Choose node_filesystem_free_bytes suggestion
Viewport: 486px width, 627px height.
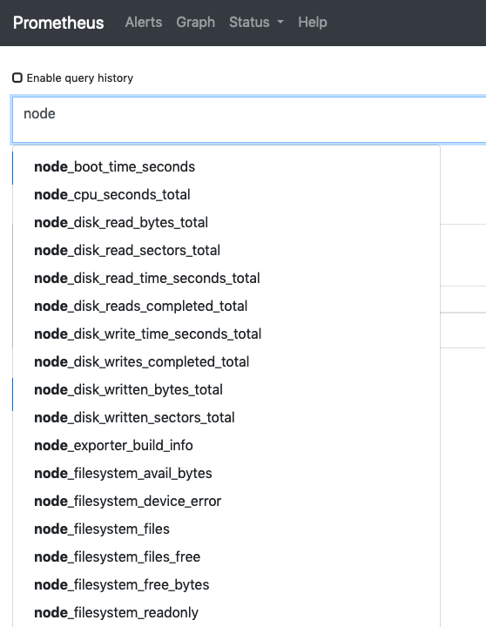coord(226,584)
